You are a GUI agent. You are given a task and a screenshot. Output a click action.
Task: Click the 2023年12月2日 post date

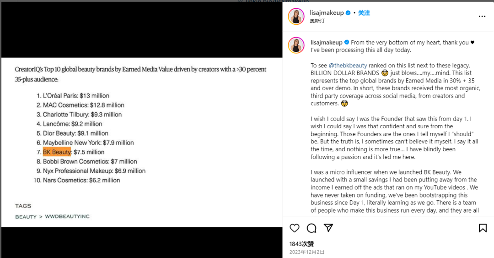(x=306, y=252)
